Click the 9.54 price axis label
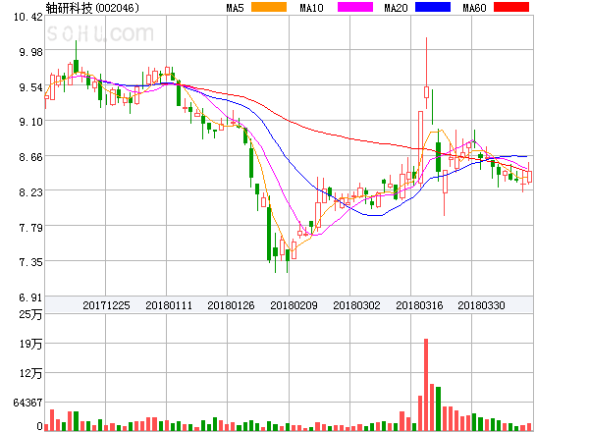 coord(31,87)
